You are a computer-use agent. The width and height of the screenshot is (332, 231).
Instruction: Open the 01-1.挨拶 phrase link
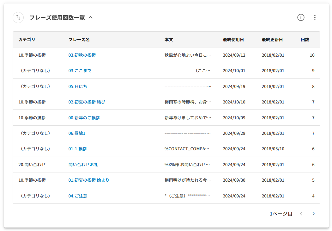[78, 149]
